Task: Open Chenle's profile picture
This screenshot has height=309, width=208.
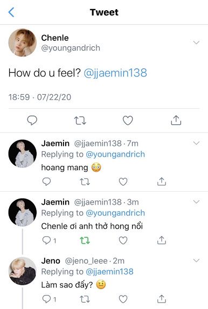Action: 22,43
